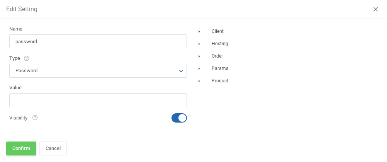Select the Hosting tree item label

tap(220, 44)
